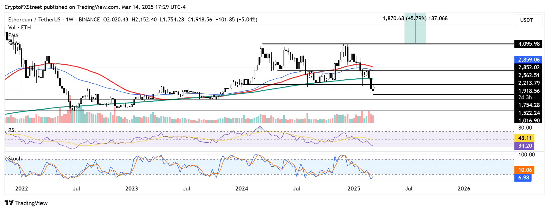
Task: Select the 2023 label on time axis
Action: [x=132, y=189]
